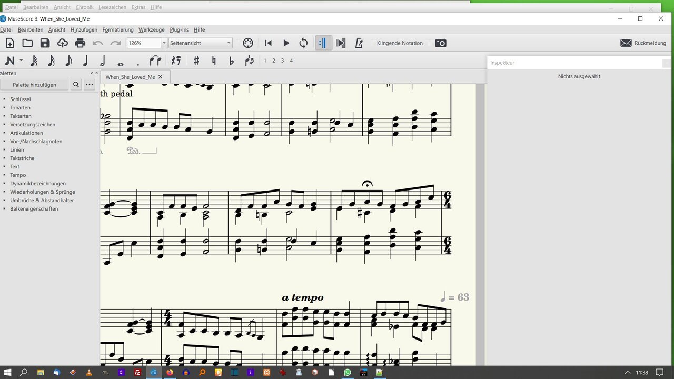Open Windows Start menu
The image size is (674, 379).
8,372
